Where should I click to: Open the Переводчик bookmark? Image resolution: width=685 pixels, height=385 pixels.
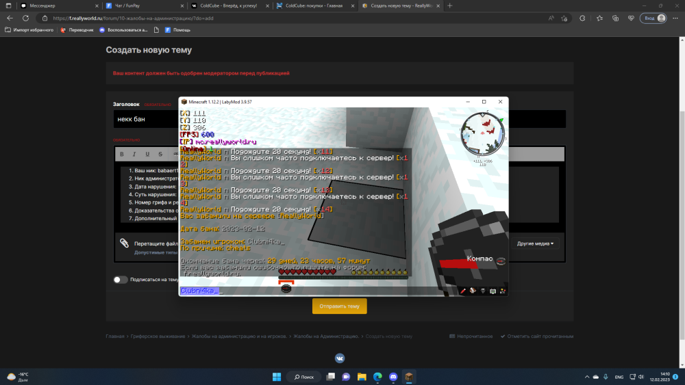click(x=77, y=29)
